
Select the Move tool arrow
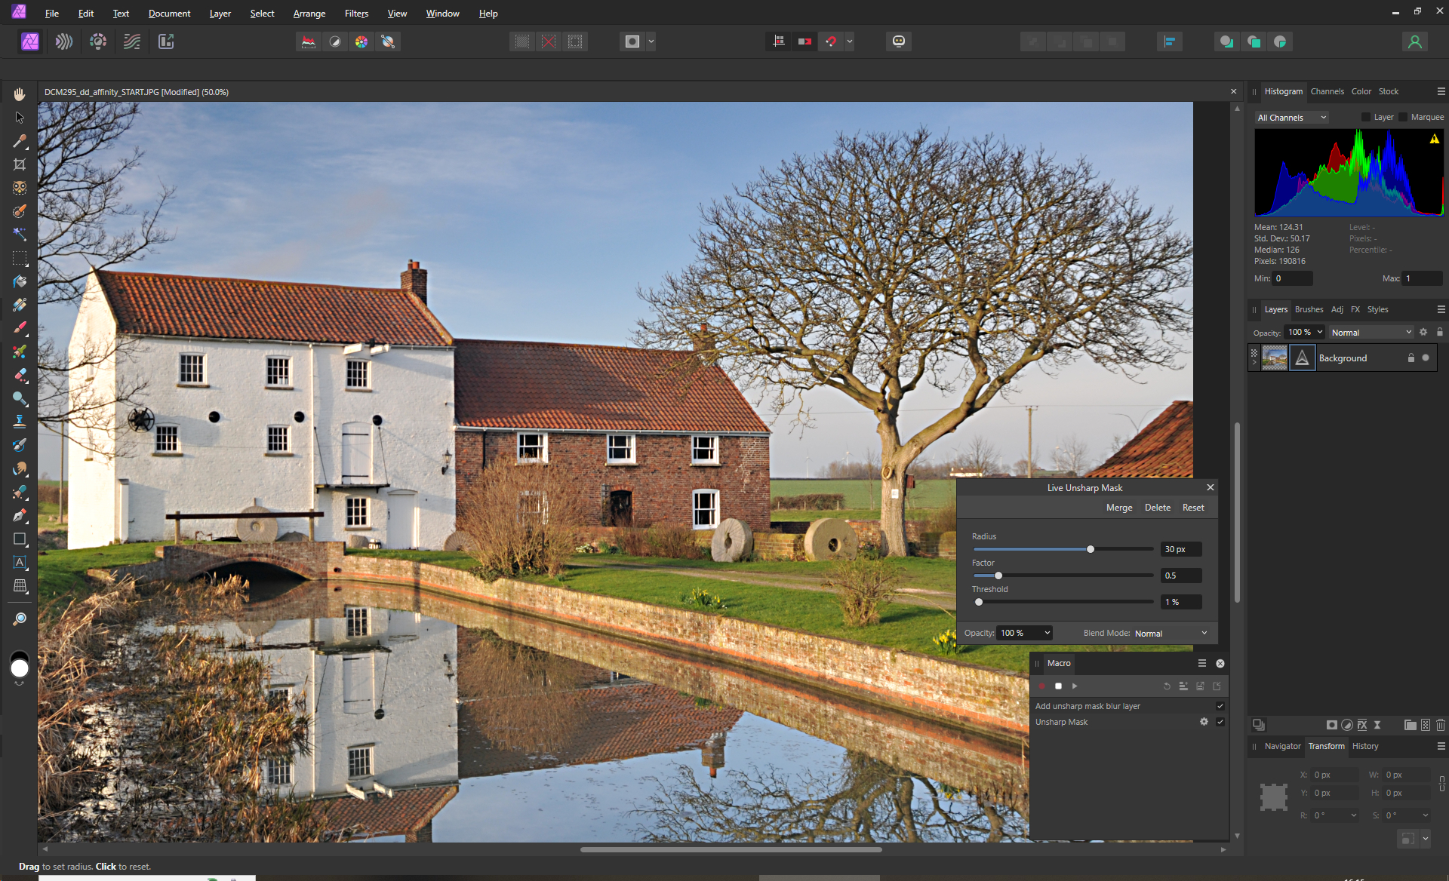[x=20, y=118]
